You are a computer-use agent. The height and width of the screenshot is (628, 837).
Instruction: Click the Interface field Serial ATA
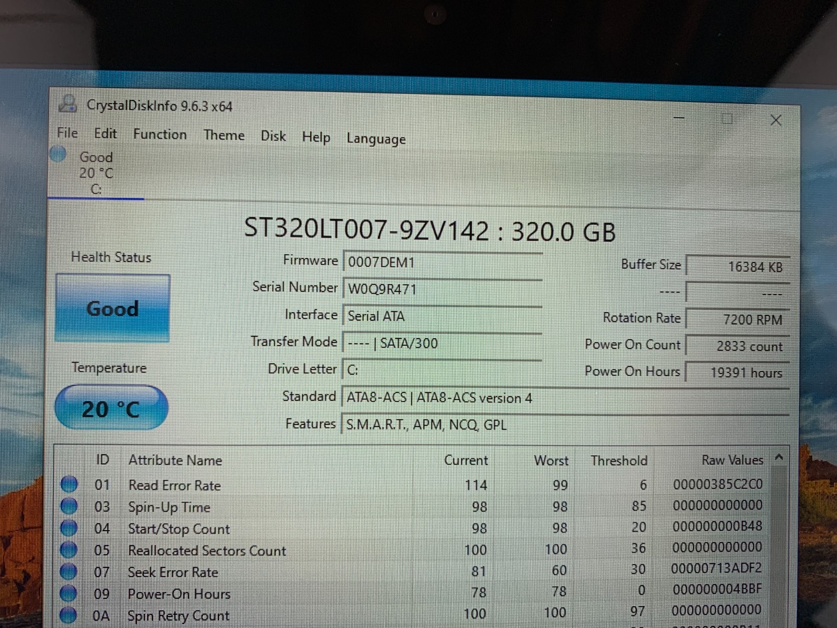pos(443,316)
